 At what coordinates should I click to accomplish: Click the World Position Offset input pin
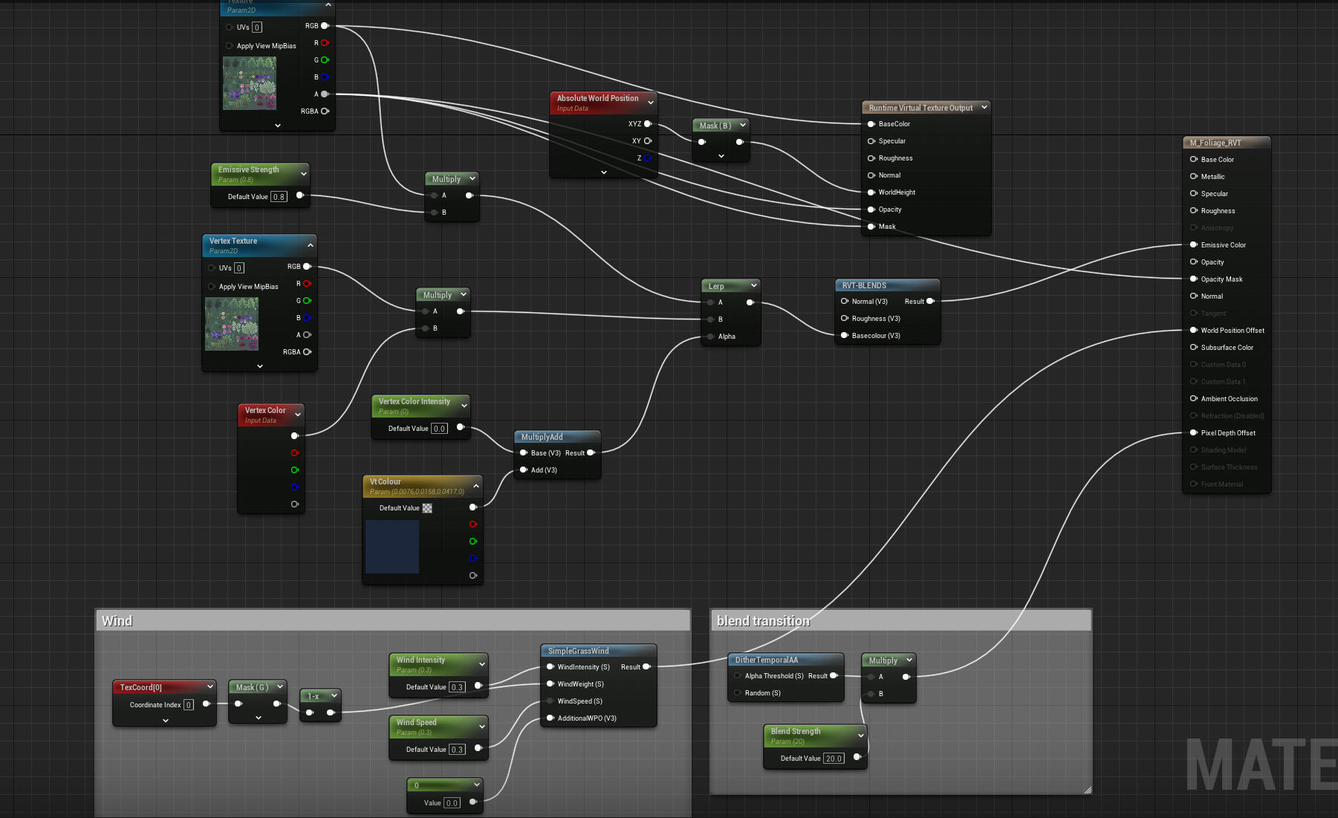(x=1194, y=331)
